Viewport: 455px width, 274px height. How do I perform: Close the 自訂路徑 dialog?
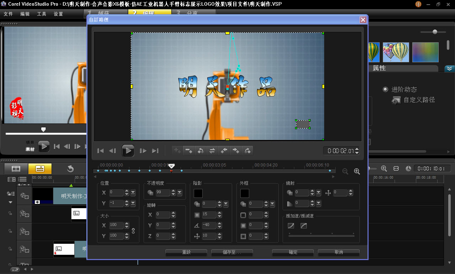click(363, 20)
